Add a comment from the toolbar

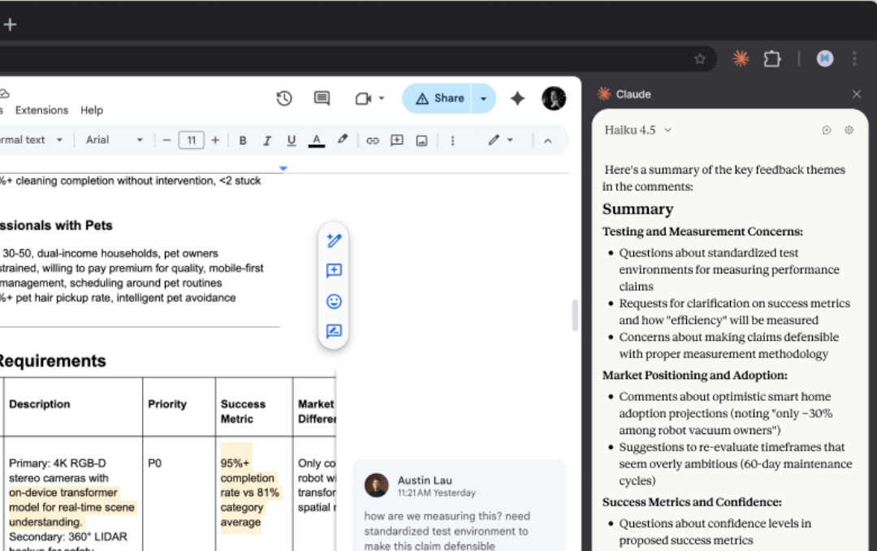pyautogui.click(x=397, y=140)
